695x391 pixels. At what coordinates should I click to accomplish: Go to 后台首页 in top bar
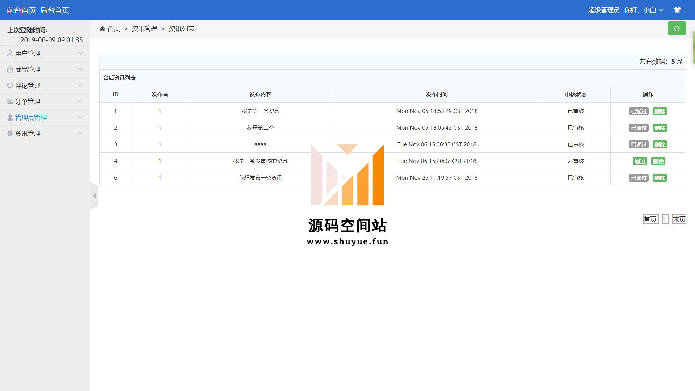55,10
